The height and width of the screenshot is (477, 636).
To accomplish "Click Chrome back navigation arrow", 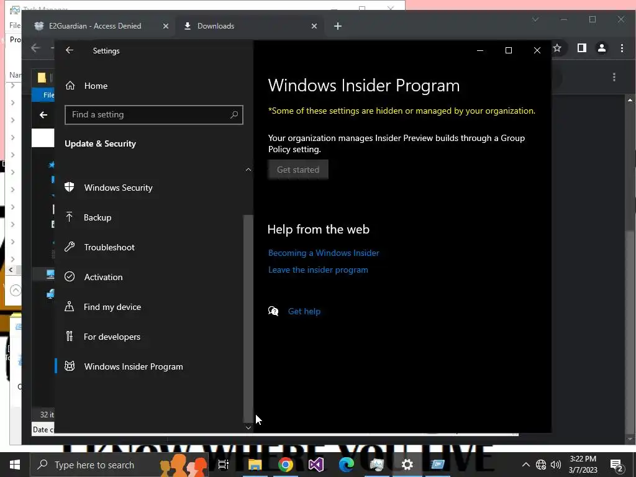I will pos(35,48).
